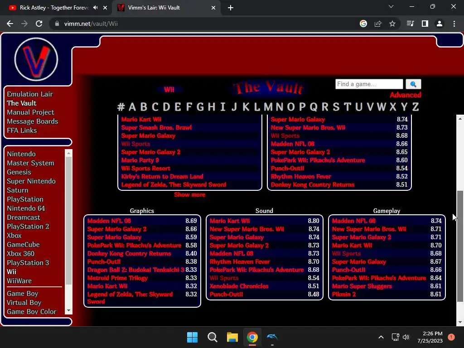Open the Advanced search link
464x348 pixels.
[405, 95]
